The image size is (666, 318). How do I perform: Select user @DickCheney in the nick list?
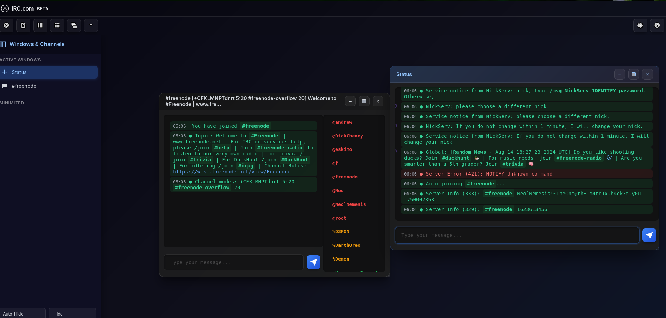348,136
